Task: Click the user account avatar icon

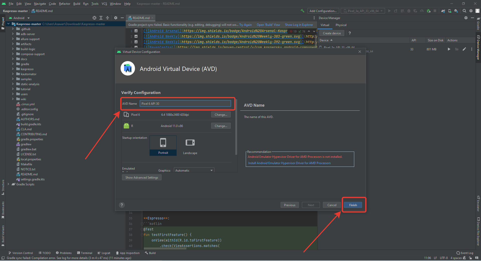Action: (x=477, y=11)
